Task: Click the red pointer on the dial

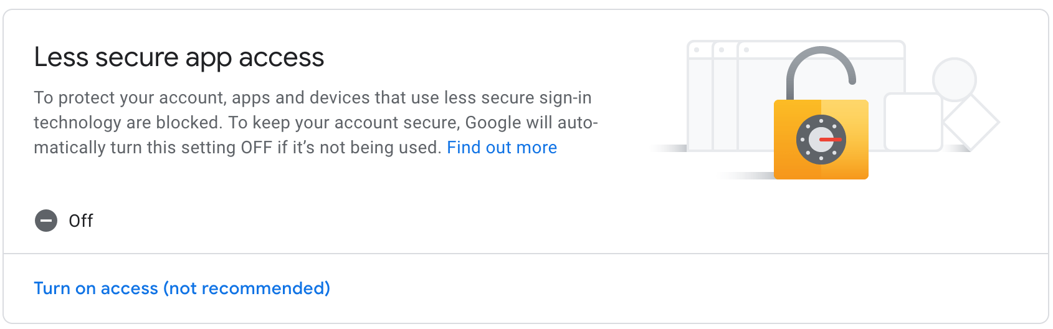Action: [831, 140]
